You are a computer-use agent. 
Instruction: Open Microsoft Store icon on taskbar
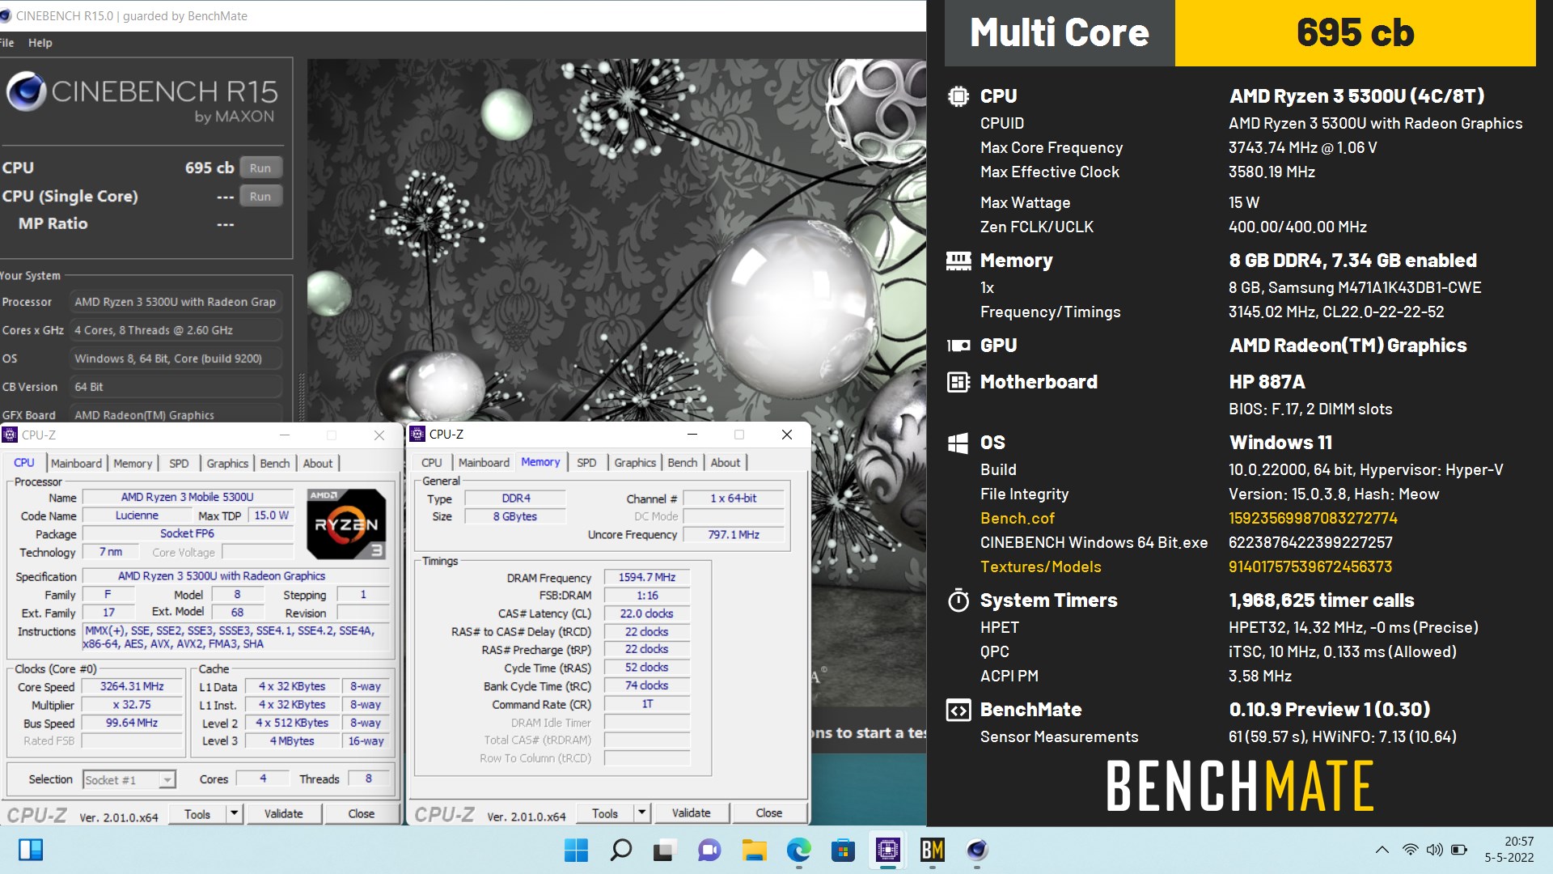click(843, 850)
